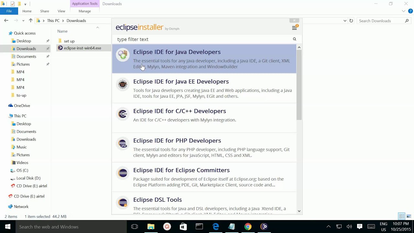Select pinned Desktop under Quick access
This screenshot has height=233, width=414.
24,41
